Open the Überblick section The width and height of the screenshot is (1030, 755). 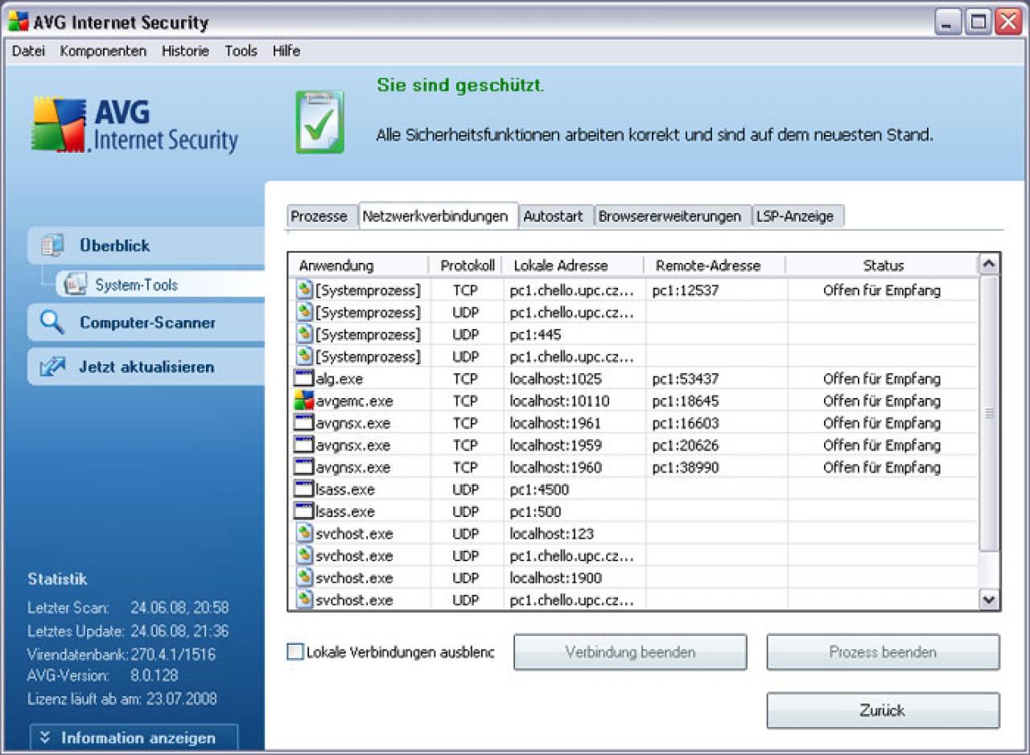tap(146, 245)
